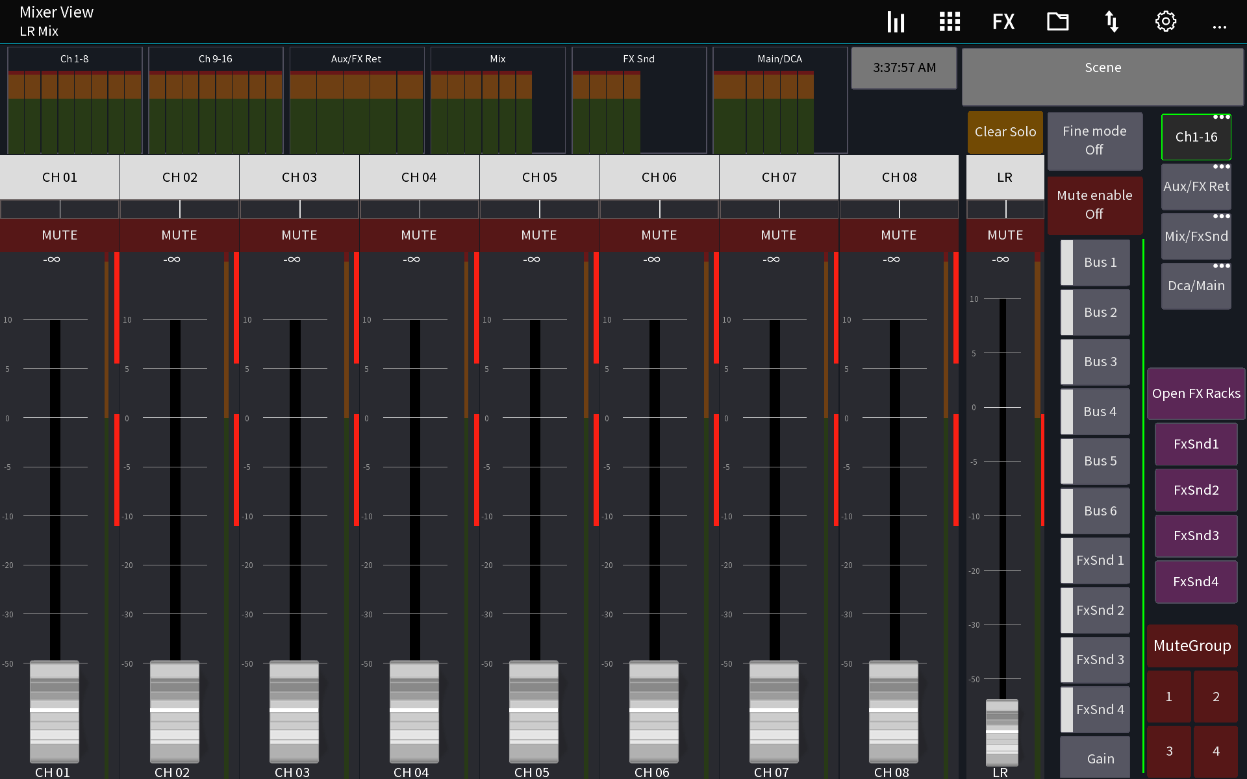
Task: Select the Dca/Main layer tab
Action: click(x=1196, y=286)
